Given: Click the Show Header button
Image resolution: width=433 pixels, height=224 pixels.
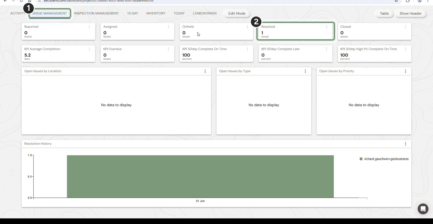Looking at the screenshot, I should (411, 13).
